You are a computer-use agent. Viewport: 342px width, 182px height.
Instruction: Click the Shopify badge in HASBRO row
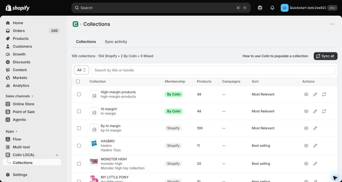pyautogui.click(x=173, y=146)
